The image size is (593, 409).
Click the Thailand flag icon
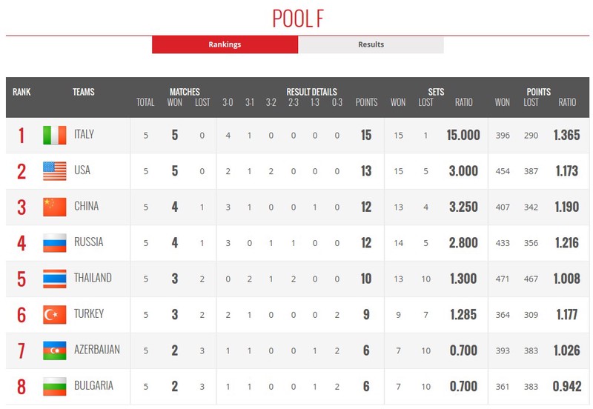(54, 279)
